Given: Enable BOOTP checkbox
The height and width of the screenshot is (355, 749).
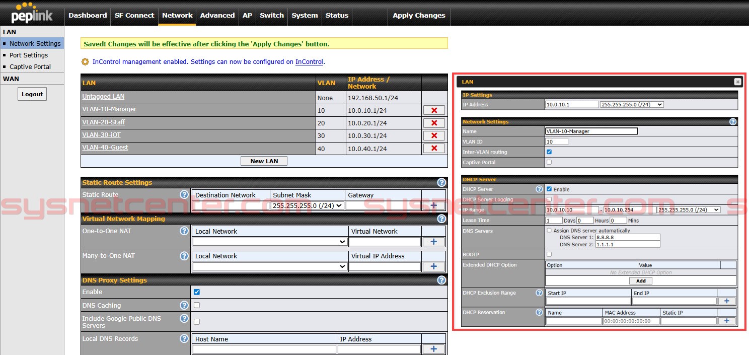Looking at the screenshot, I should coord(549,254).
